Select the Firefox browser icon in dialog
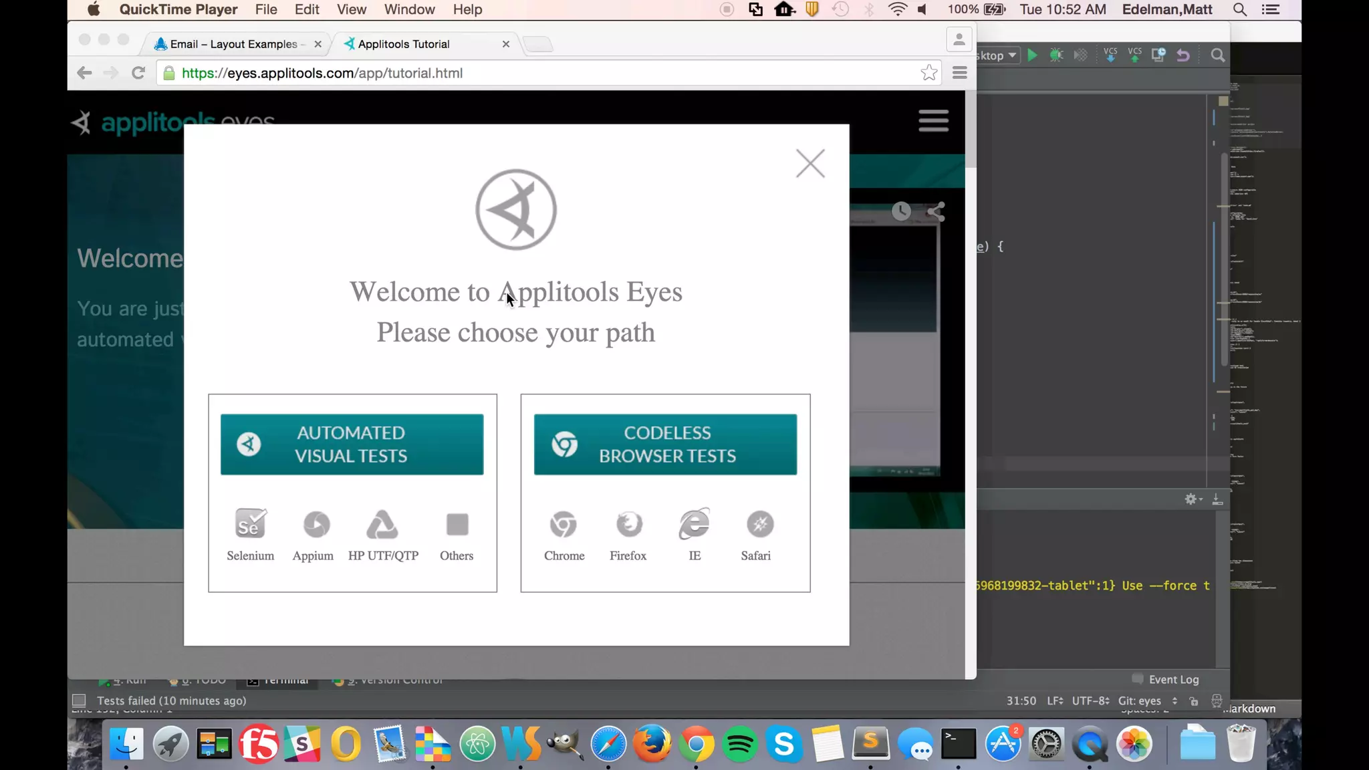1369x770 pixels. point(628,525)
